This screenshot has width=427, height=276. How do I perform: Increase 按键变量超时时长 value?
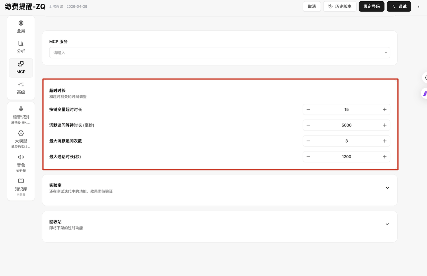point(385,109)
